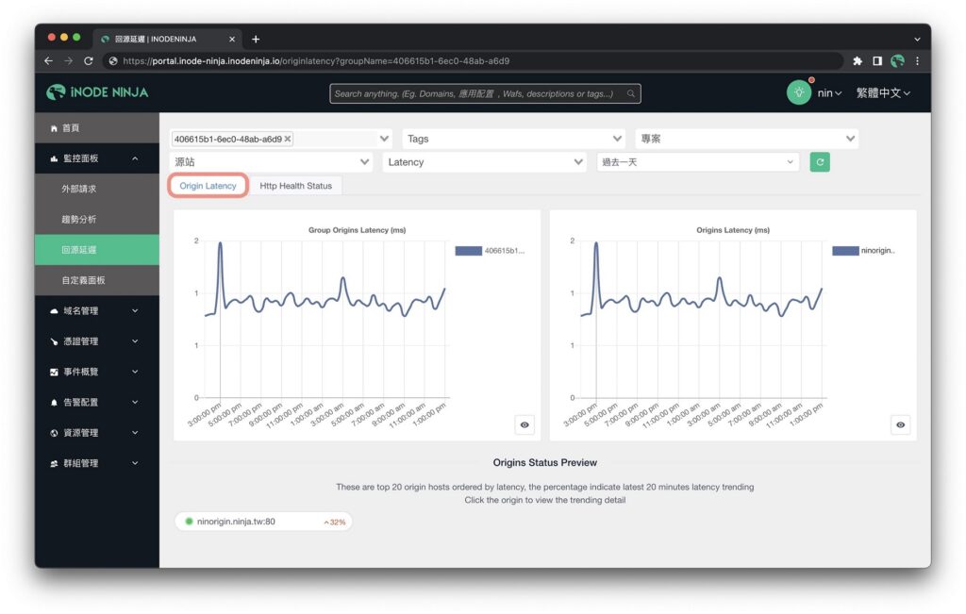Screen dimensions: 966x614
Task: Click the iNODE NINJA logo
Action: [97, 92]
